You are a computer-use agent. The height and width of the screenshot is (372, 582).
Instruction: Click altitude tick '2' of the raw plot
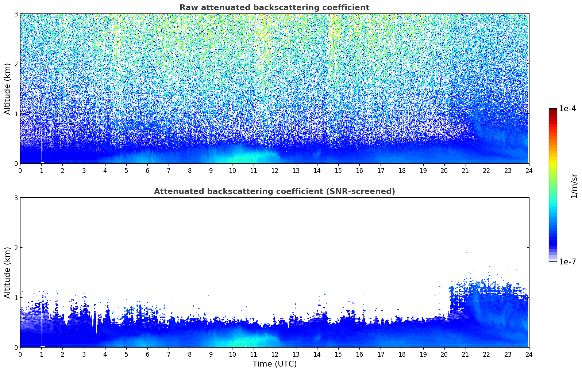point(16,64)
